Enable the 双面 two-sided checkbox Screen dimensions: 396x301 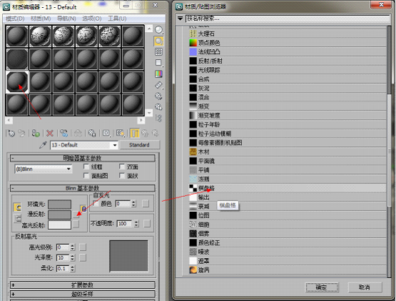pyautogui.click(x=122, y=166)
